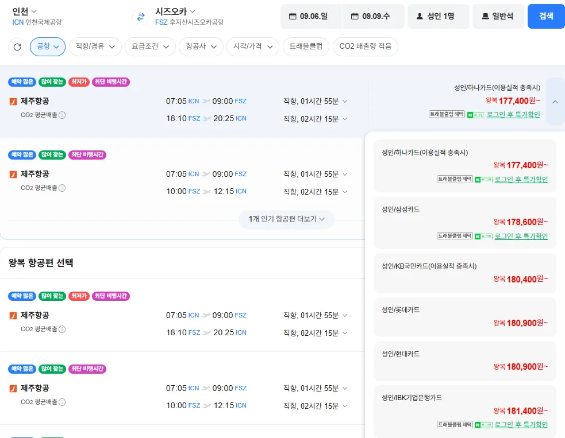Swap departure and arrival airports icon
The image size is (565, 438).
click(141, 17)
